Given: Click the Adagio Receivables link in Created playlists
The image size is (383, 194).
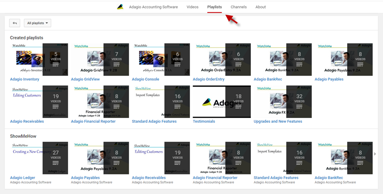Looking at the screenshot, I should (x=27, y=121).
